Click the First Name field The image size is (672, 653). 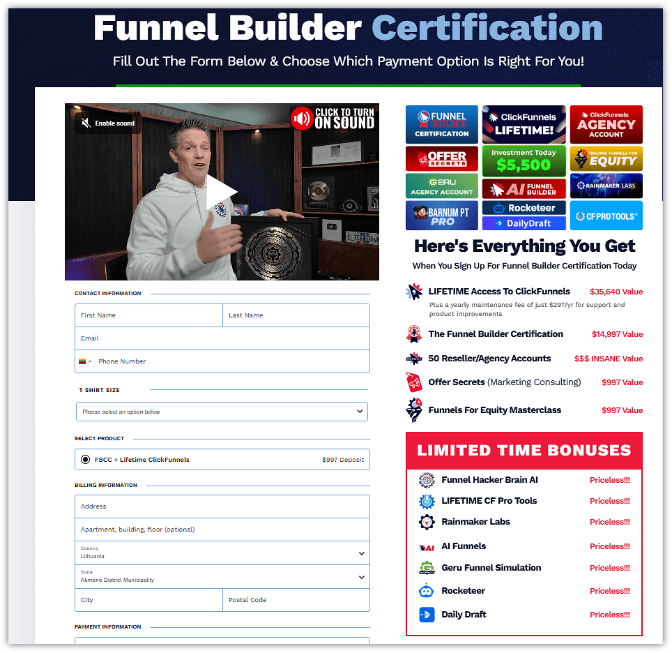pyautogui.click(x=148, y=315)
